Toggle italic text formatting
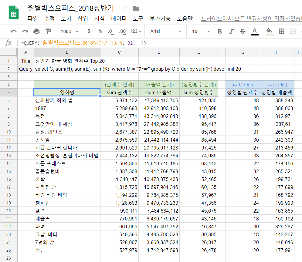302x262 pixels. [x=231, y=31]
